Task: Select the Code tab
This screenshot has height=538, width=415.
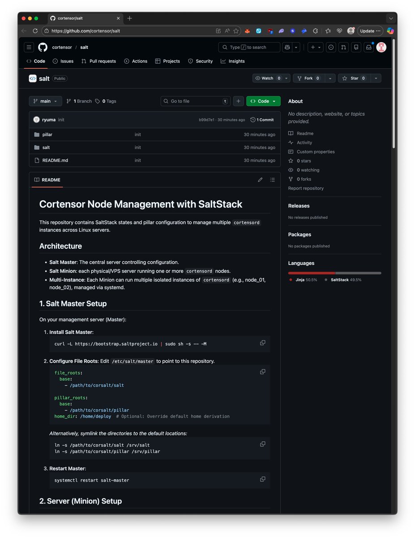Action: pyautogui.click(x=36, y=61)
